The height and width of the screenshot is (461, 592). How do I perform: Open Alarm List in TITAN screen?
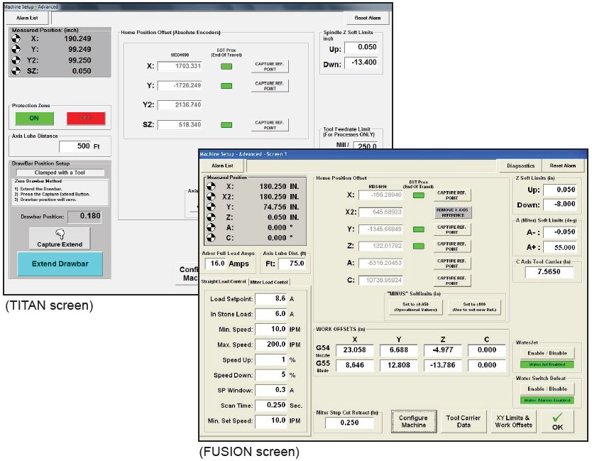(x=27, y=18)
